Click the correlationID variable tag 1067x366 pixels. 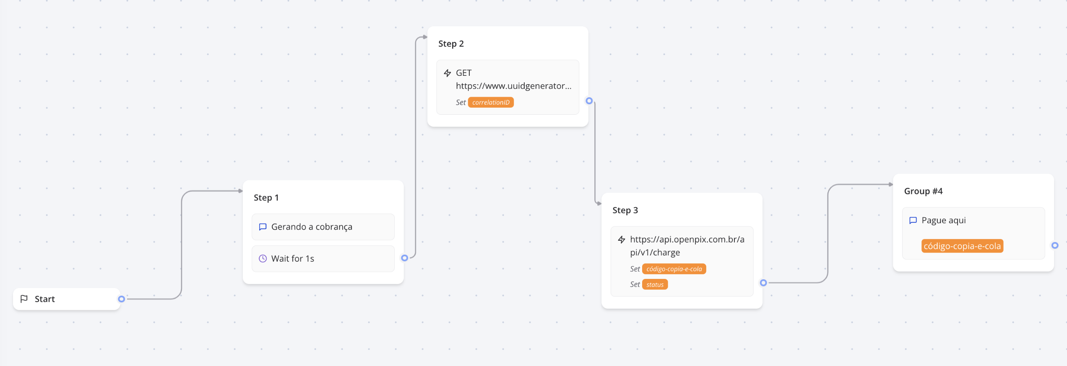(x=490, y=102)
